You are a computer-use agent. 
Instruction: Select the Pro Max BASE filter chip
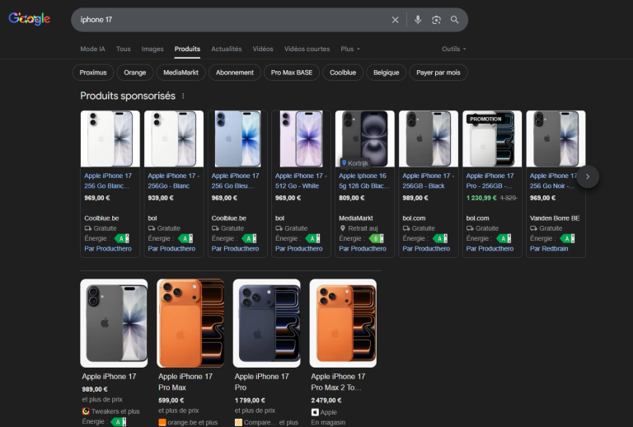pyautogui.click(x=292, y=73)
